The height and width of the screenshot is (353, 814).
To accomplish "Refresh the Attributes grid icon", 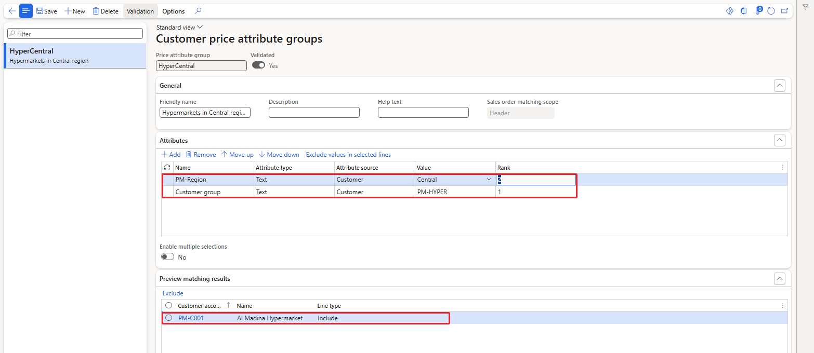I will pos(167,168).
